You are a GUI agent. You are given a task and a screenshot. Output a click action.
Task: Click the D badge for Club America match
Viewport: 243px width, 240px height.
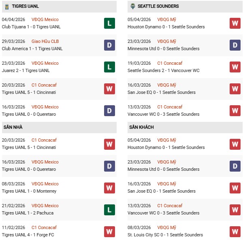click(109, 45)
